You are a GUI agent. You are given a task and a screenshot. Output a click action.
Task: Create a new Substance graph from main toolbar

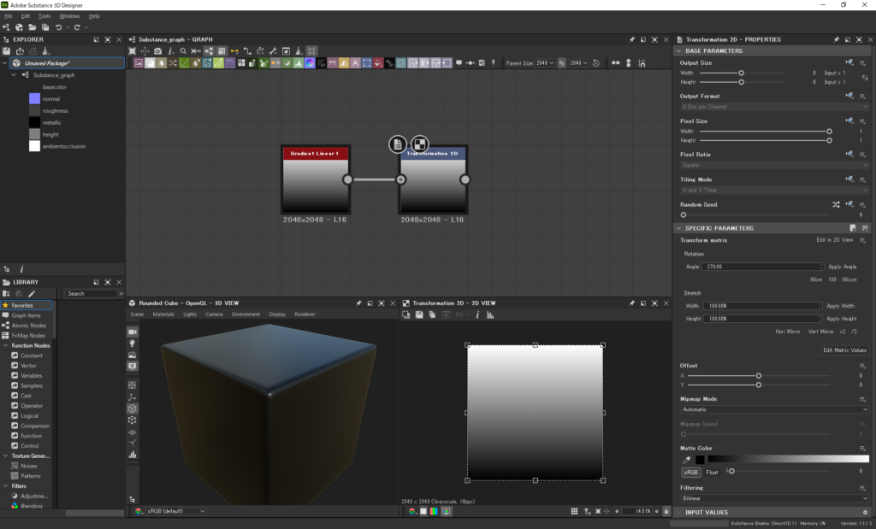(x=6, y=27)
